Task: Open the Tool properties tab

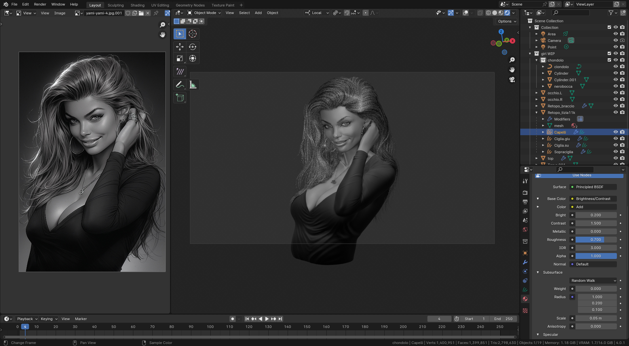Action: point(525,181)
